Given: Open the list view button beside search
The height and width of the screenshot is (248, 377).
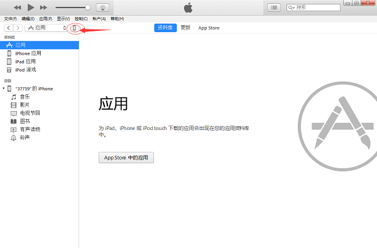Looking at the screenshot, I should coord(274,8).
